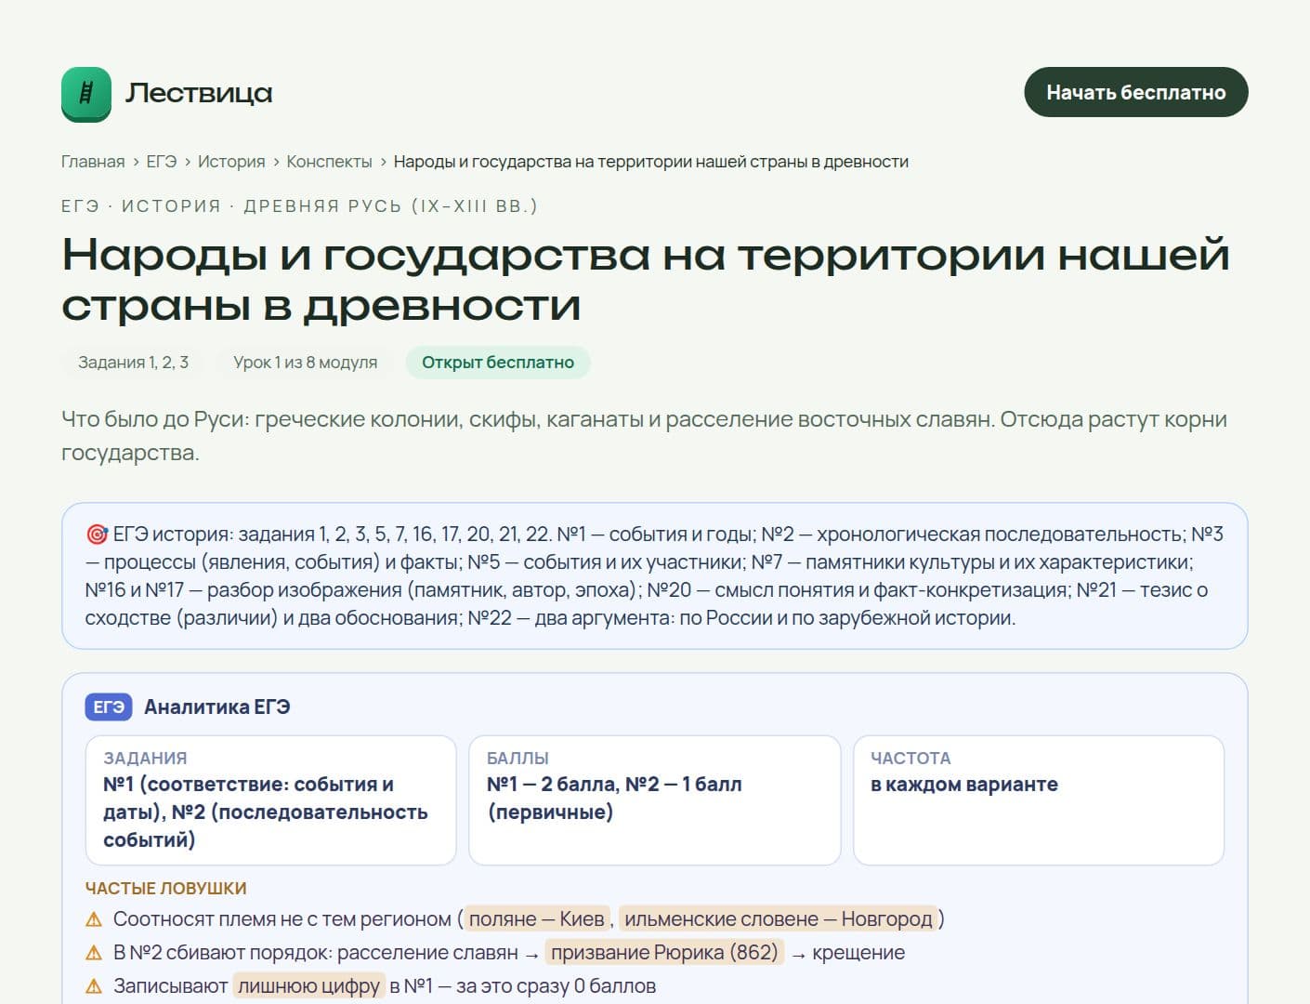Click the page heading Народы и государства

point(646,280)
